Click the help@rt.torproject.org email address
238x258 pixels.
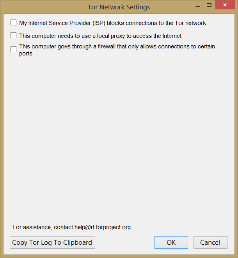click(x=103, y=227)
